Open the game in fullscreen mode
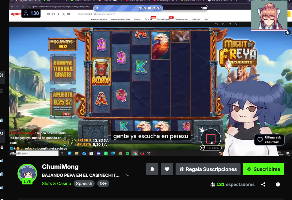 230,24
